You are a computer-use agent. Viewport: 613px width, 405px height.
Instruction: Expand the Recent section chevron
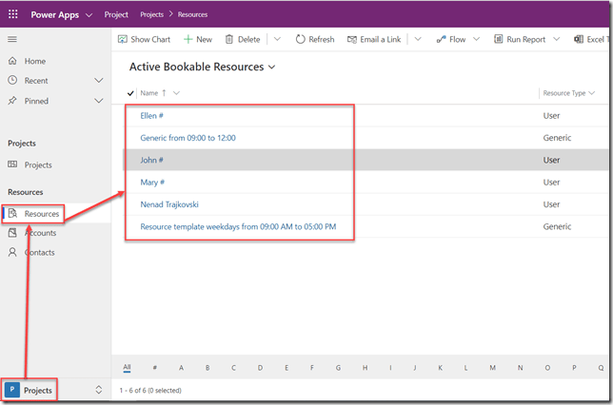98,81
